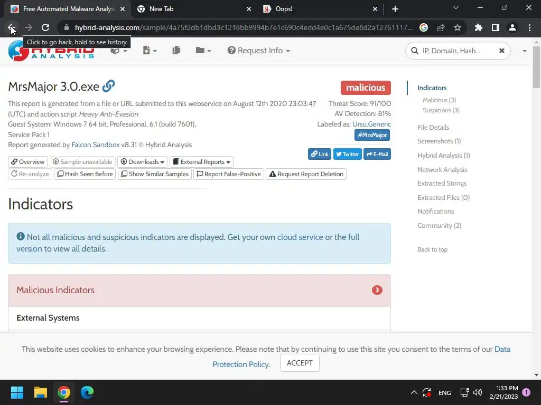Expand the Request Info menu
The width and height of the screenshot is (541, 405).
click(x=258, y=51)
